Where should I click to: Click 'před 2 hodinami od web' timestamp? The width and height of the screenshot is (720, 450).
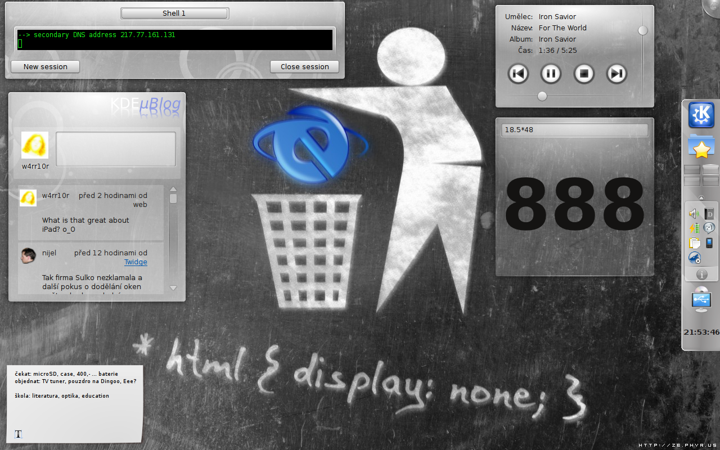click(x=113, y=200)
